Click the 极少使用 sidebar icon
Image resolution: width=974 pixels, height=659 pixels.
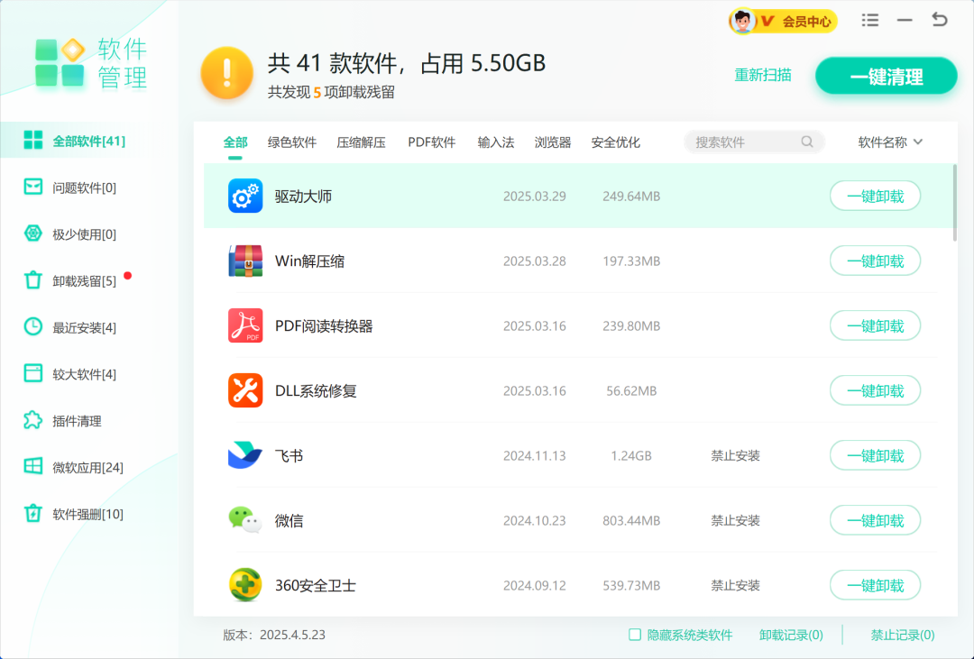[33, 233]
